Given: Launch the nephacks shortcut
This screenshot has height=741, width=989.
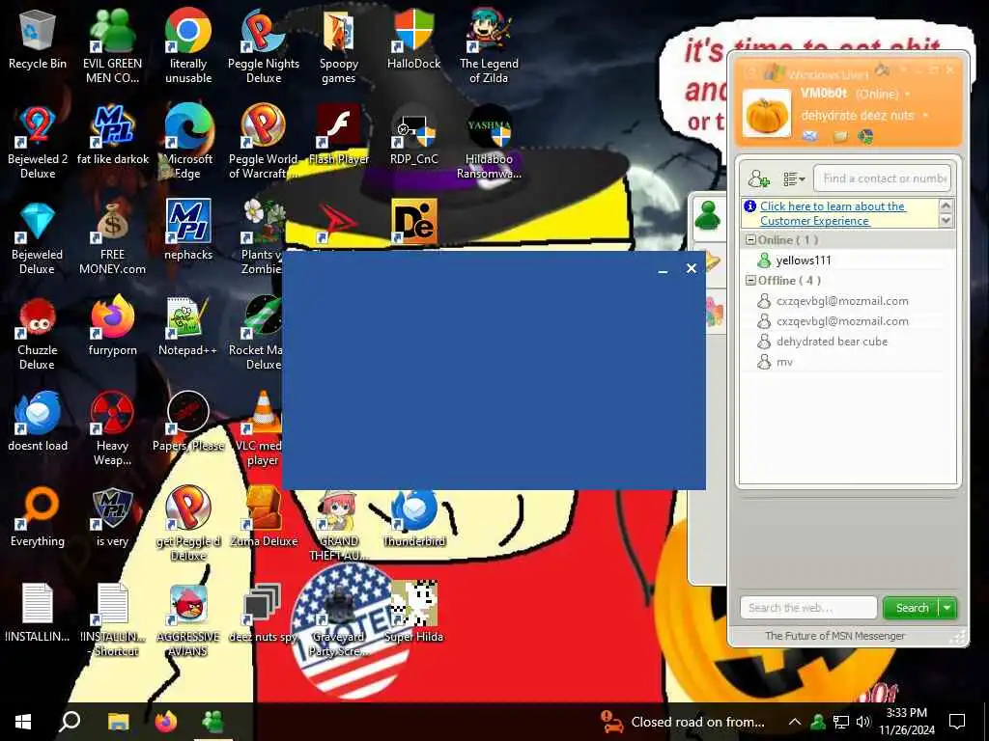Looking at the screenshot, I should click(188, 231).
